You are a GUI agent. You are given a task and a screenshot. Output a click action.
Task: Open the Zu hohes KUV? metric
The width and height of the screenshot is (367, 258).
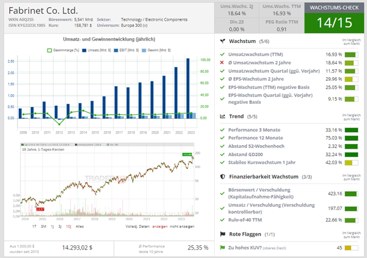257,248
